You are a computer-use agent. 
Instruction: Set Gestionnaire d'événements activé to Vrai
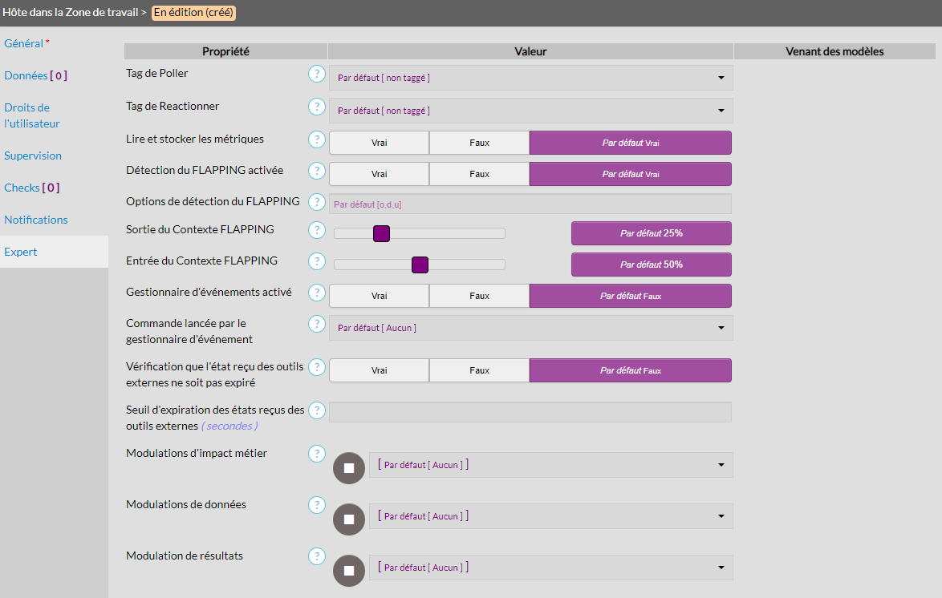[379, 296]
